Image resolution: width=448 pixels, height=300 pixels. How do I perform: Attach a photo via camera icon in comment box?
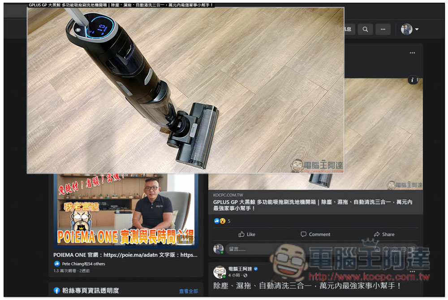pyautogui.click(x=395, y=249)
